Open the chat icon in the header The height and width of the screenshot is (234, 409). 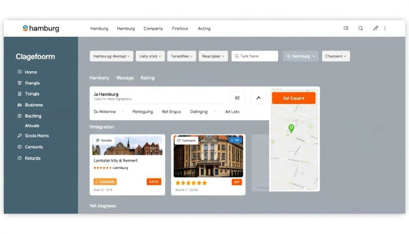point(345,28)
